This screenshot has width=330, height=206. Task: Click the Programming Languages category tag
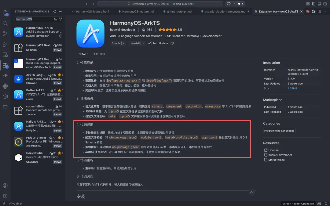[x=279, y=131]
